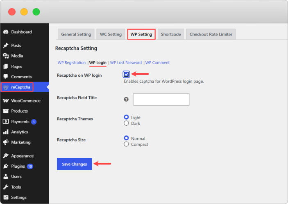This screenshot has width=288, height=204.
Task: Click the Analytics bar chart icon
Action: 6,132
